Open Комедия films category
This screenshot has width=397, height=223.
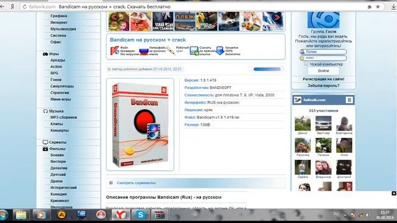[58, 194]
